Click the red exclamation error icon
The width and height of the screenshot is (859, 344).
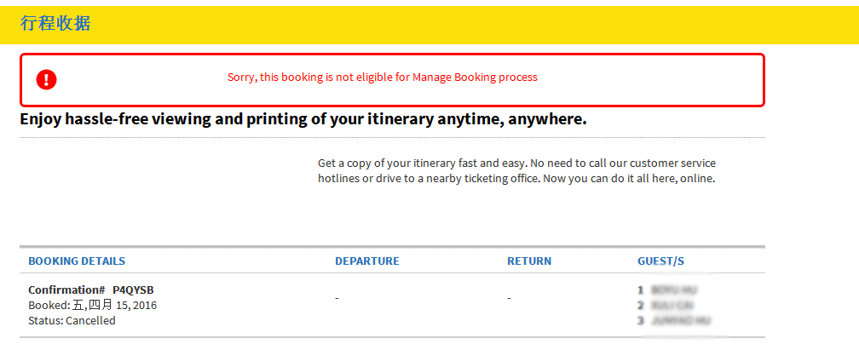pyautogui.click(x=47, y=79)
